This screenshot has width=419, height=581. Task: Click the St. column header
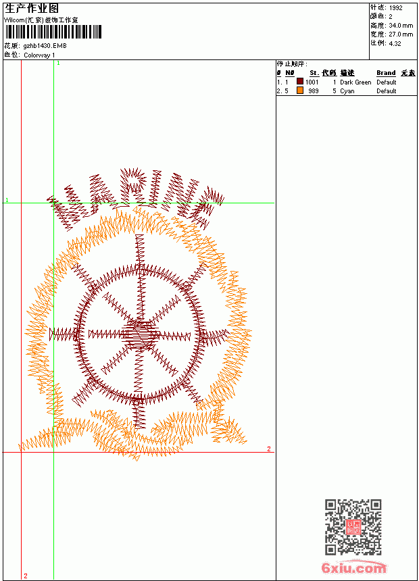coord(314,73)
